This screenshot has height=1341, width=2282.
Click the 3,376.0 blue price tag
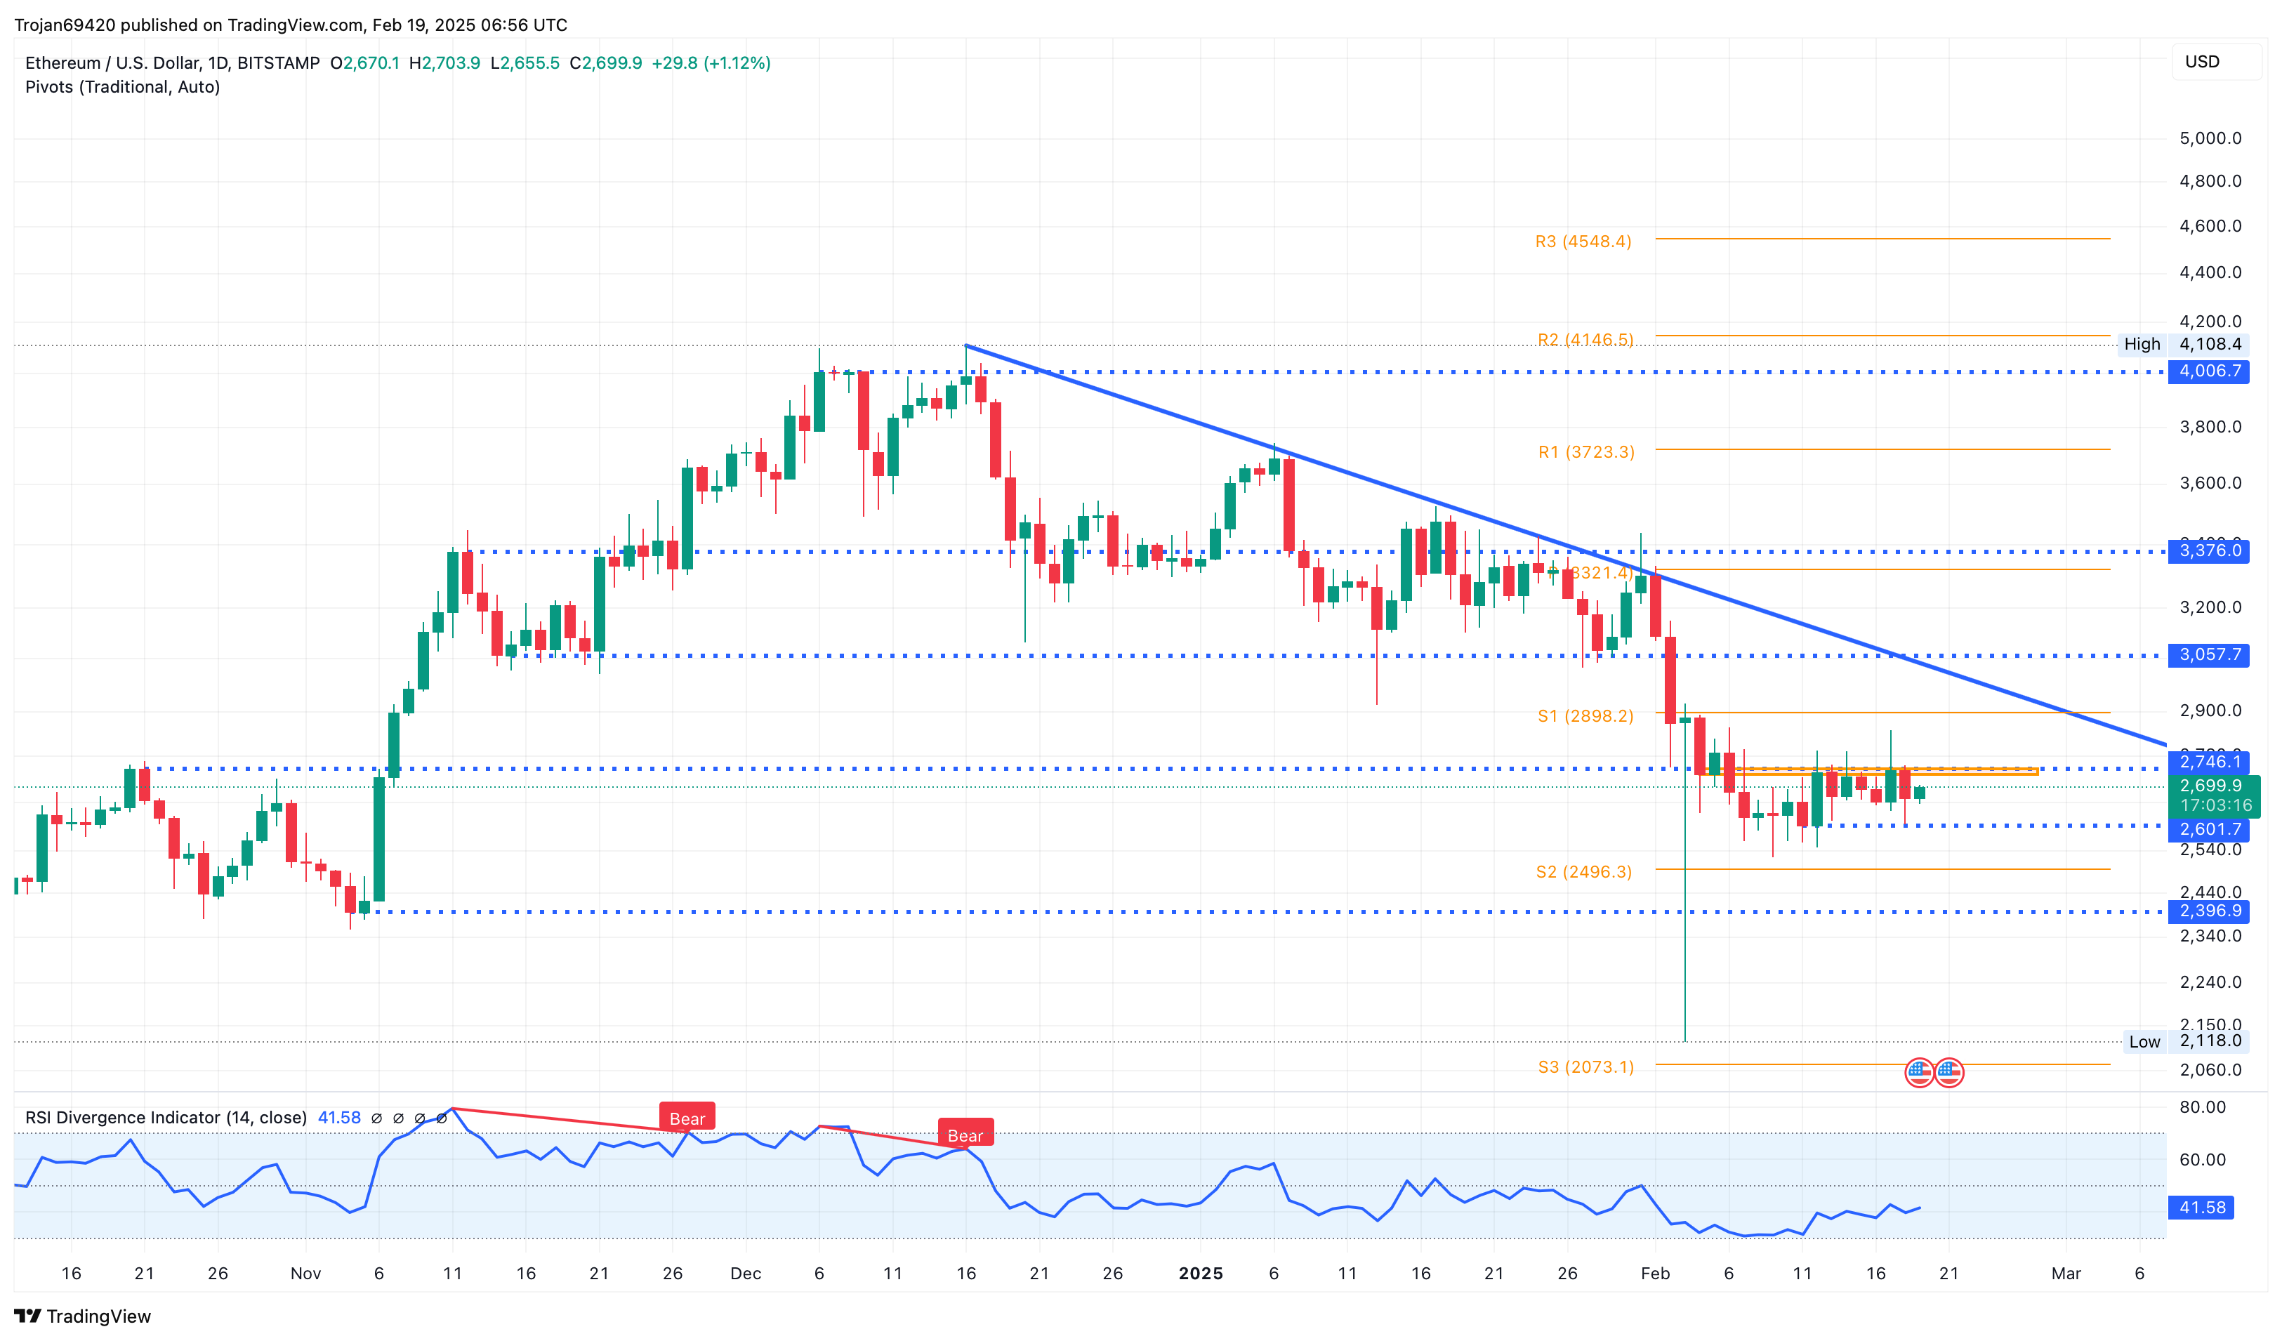coord(2209,550)
